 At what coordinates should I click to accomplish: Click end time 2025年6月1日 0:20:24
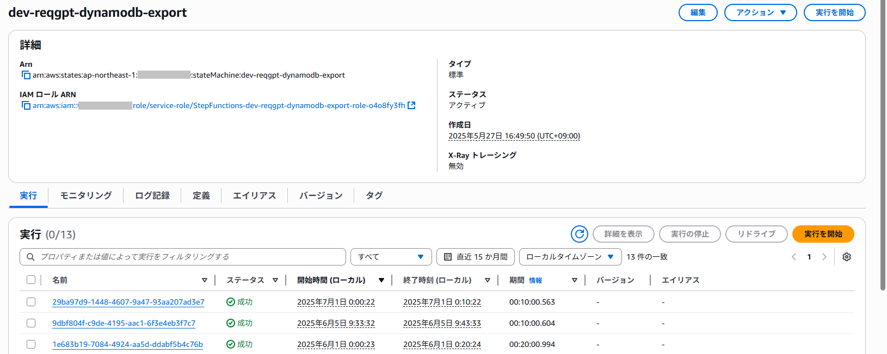coord(442,344)
